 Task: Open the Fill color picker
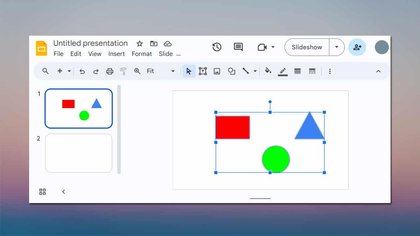(x=268, y=71)
